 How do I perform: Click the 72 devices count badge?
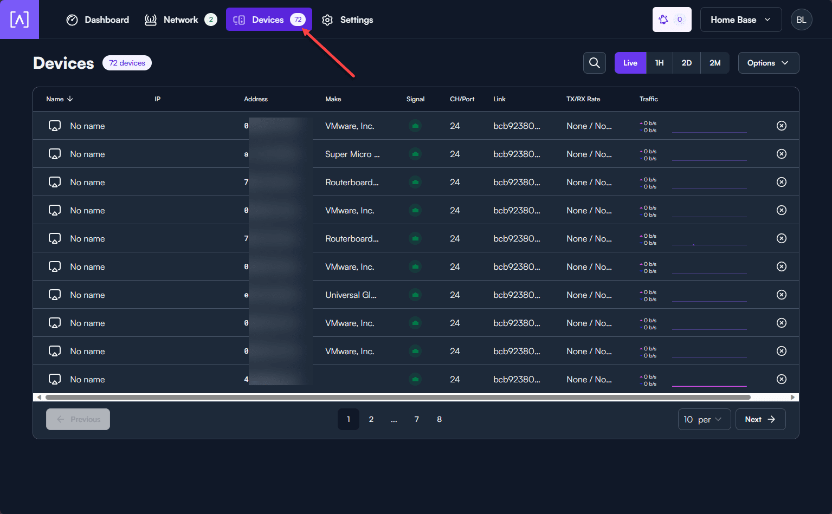pyautogui.click(x=127, y=63)
